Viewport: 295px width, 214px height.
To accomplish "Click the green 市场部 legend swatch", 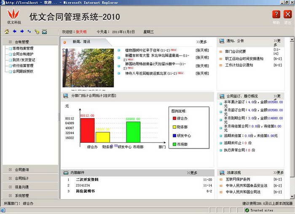I will 174,144.
